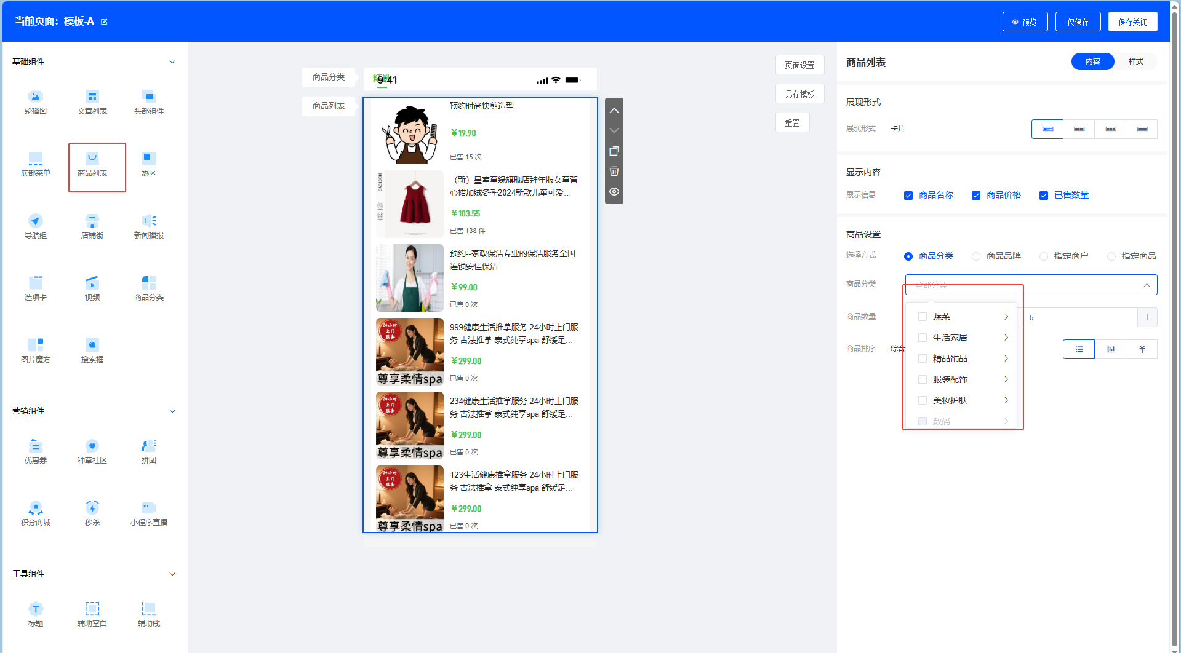Choose the 秒杀 flash sale component
Screen dimensions: 1181x653
click(92, 513)
